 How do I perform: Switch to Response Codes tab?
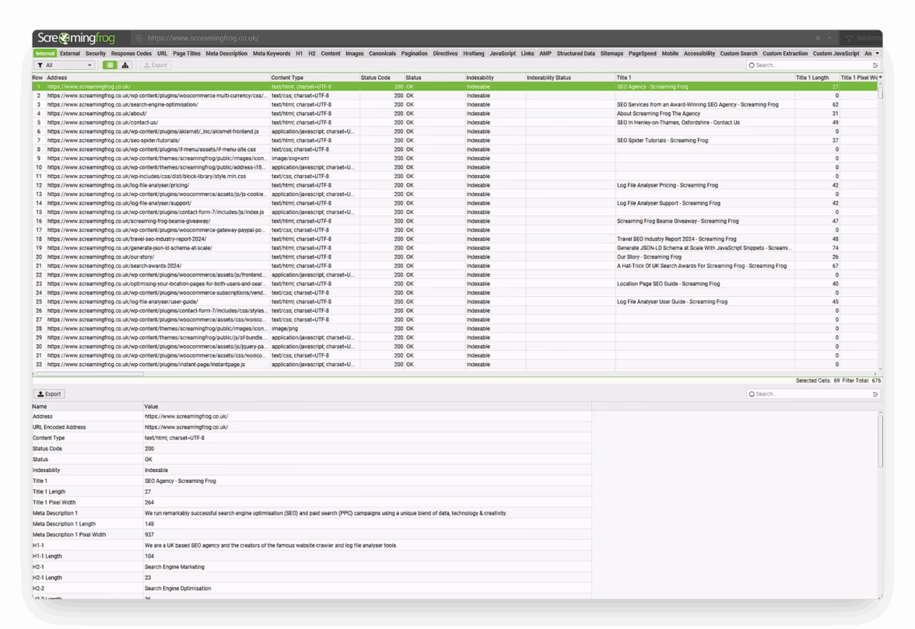[x=131, y=54]
